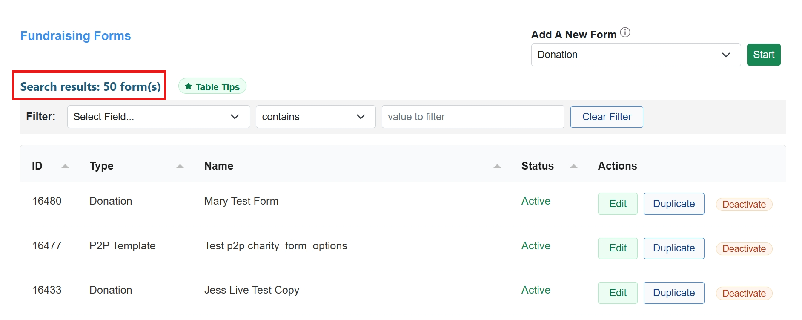Edit the Jess Live Test Copy form
Image resolution: width=802 pixels, height=320 pixels.
(x=617, y=293)
